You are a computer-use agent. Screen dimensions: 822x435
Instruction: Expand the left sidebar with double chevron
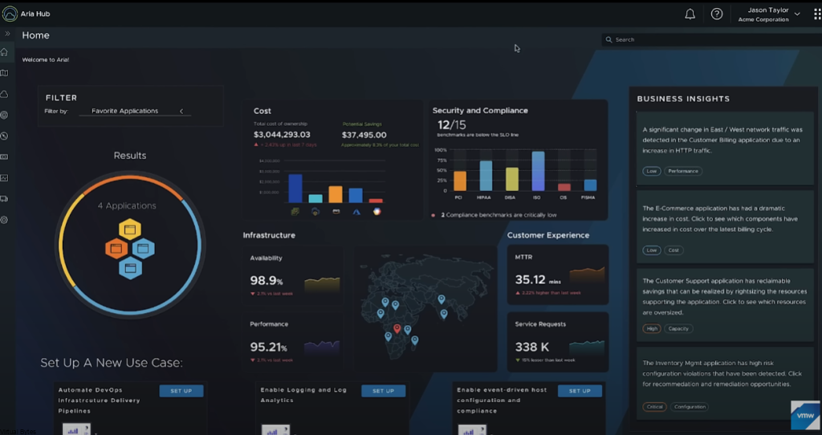[7, 34]
